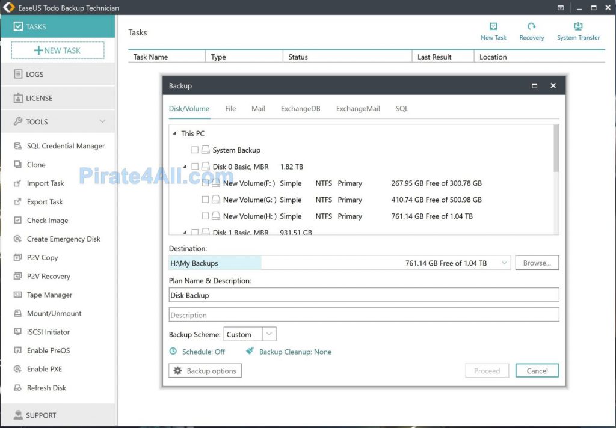Open Create Emergency Disk tool
This screenshot has height=428, width=616.
63,239
